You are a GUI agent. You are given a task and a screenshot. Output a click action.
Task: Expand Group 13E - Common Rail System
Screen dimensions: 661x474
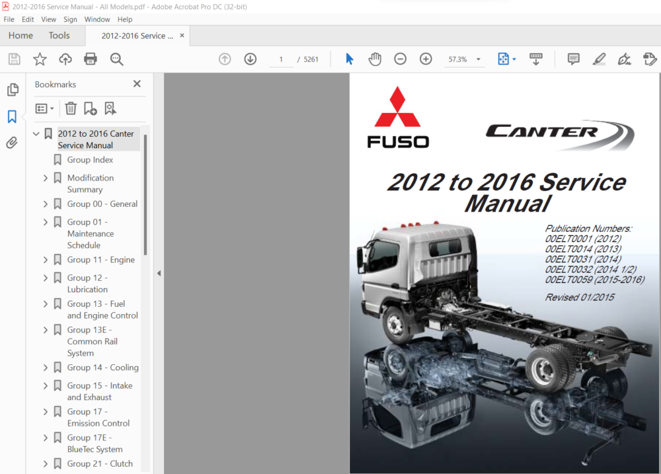pos(46,330)
